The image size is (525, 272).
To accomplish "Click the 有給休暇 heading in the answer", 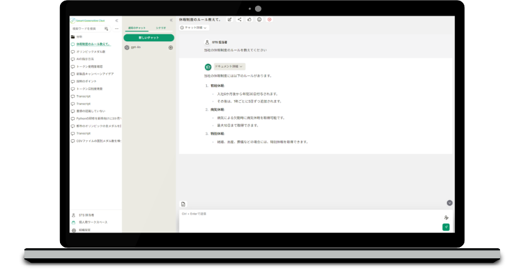I will [x=217, y=86].
